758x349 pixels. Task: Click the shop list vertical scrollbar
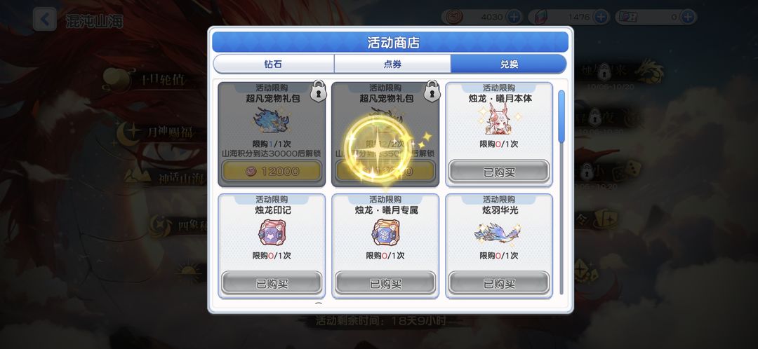(561, 192)
